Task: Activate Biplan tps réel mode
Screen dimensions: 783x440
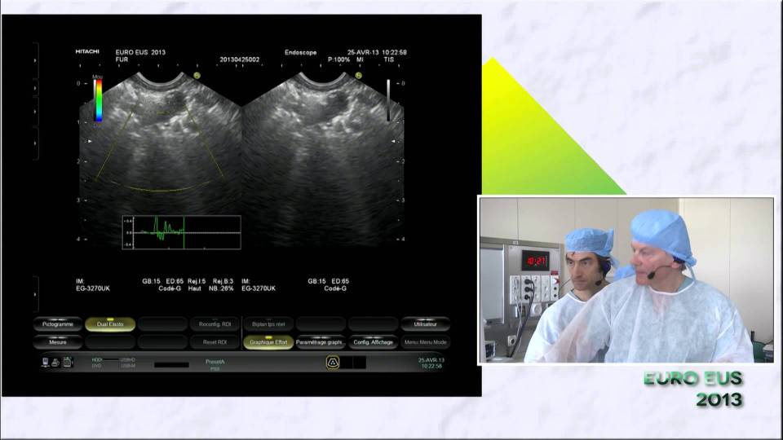Action: pyautogui.click(x=268, y=324)
